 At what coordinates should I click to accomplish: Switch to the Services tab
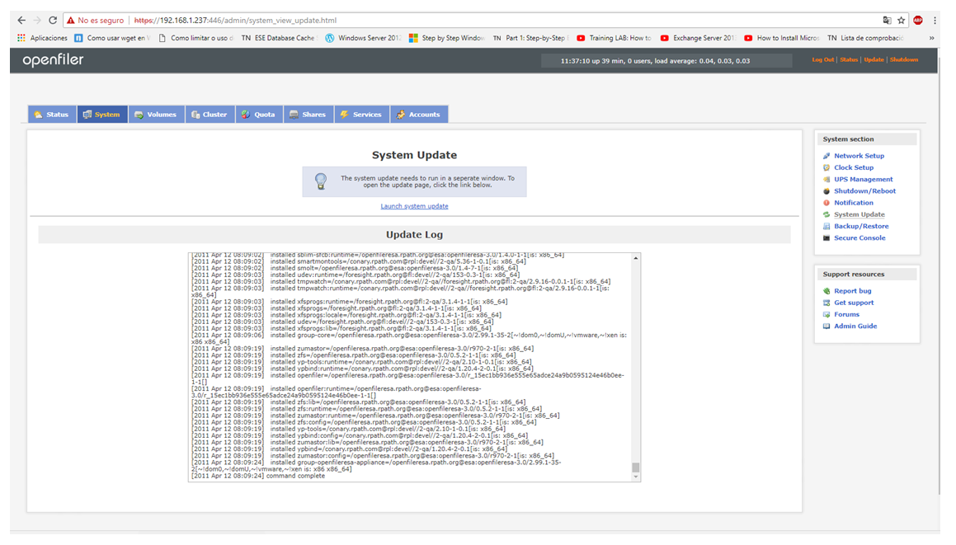point(361,115)
